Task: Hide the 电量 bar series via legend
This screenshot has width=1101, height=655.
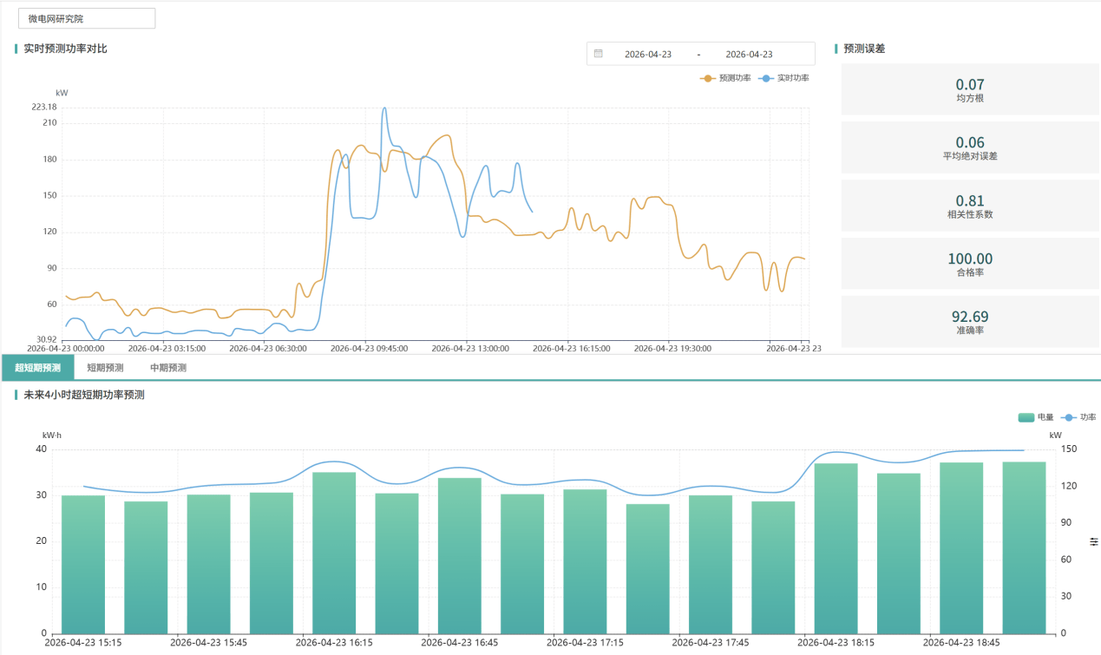Action: pos(1037,417)
